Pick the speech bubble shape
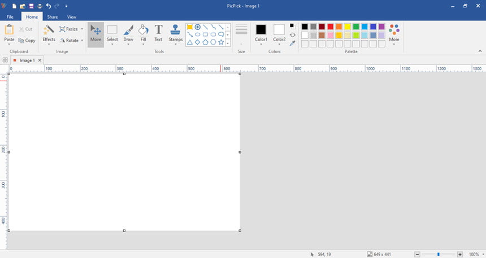The width and height of the screenshot is (486, 258). click(x=221, y=34)
